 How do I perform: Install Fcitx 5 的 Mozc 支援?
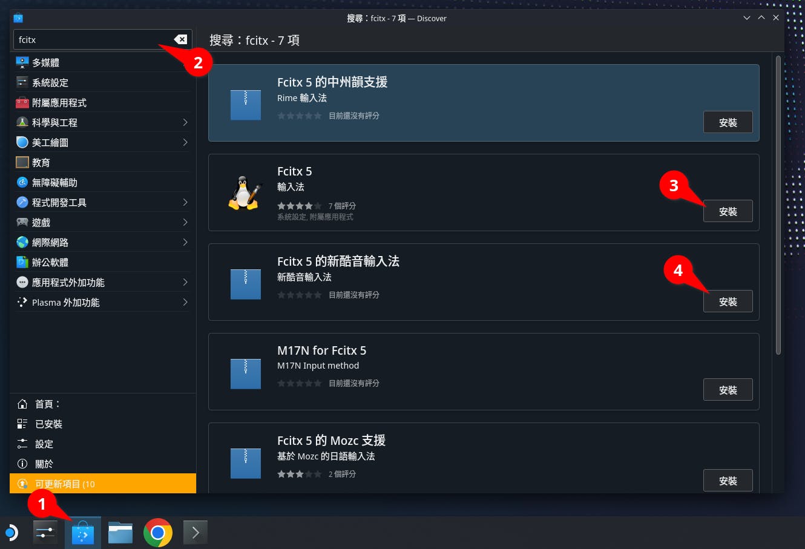(x=728, y=481)
